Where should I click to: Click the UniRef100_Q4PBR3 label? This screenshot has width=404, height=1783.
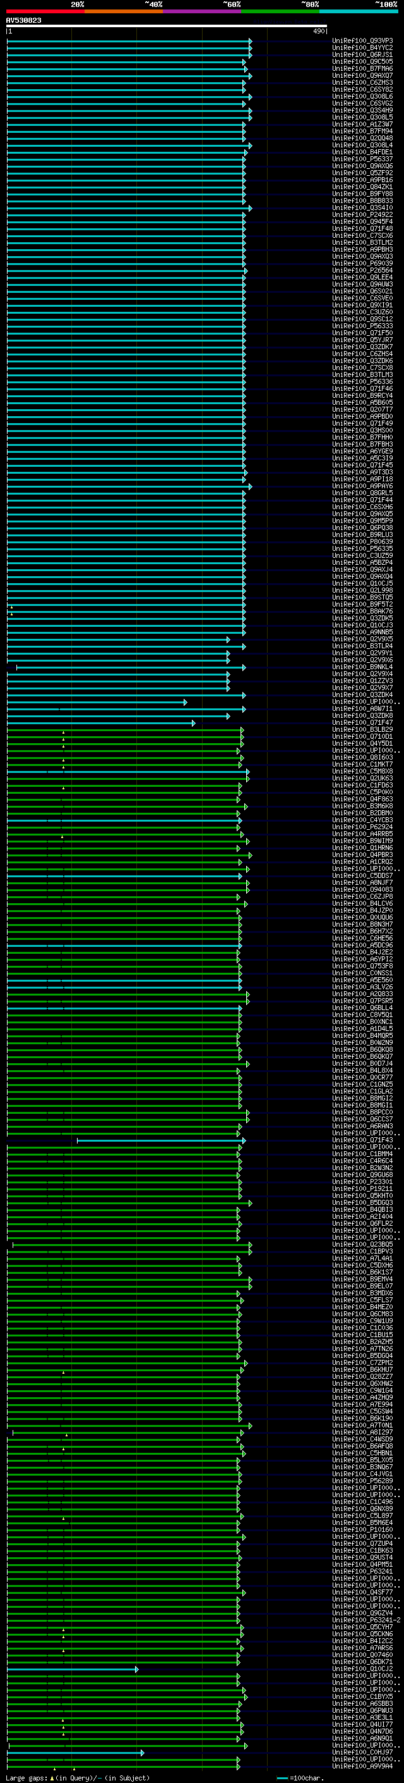[362, 855]
